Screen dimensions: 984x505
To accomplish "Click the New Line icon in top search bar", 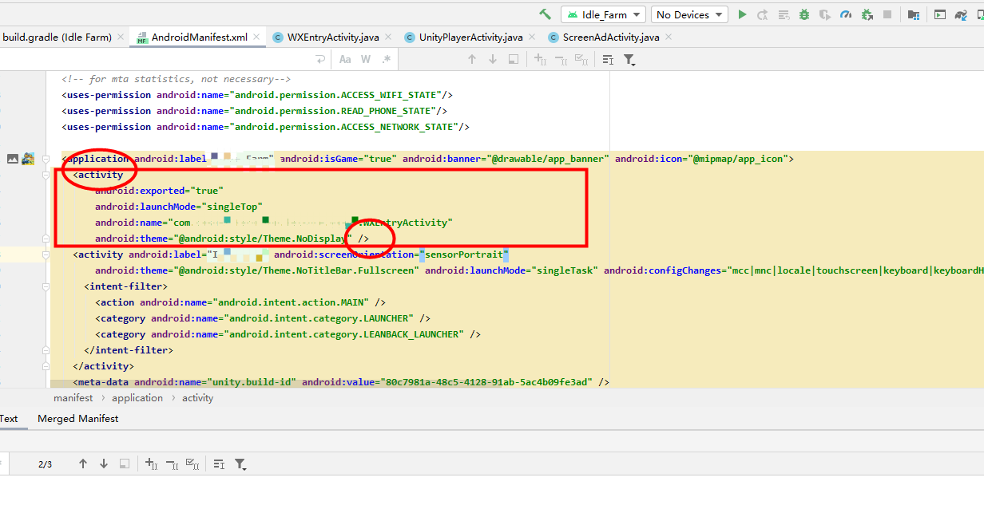I will [x=320, y=59].
